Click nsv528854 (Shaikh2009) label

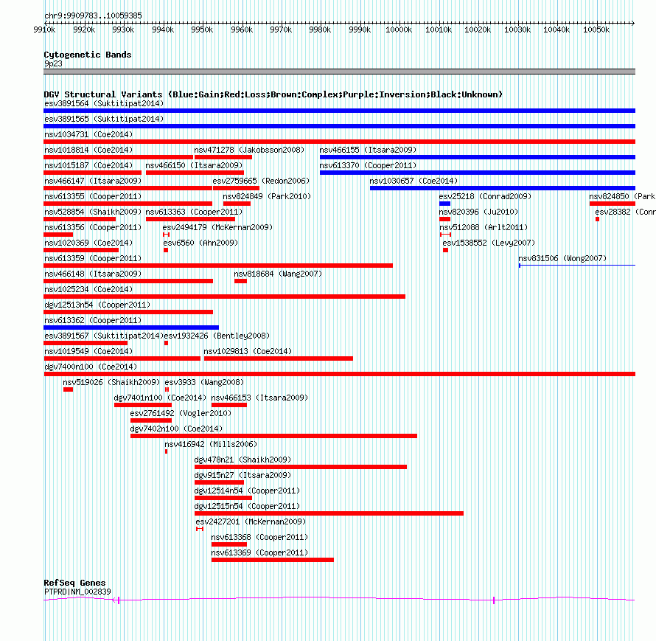pos(93,212)
